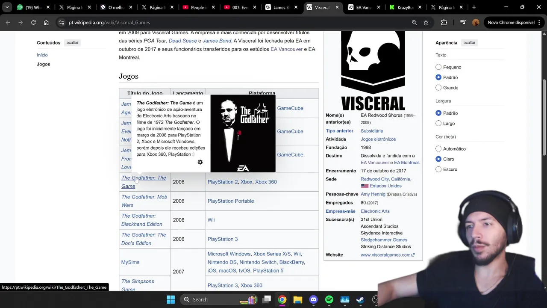This screenshot has width=547, height=308.
Task: Click the browser forward arrow
Action: (21, 22)
